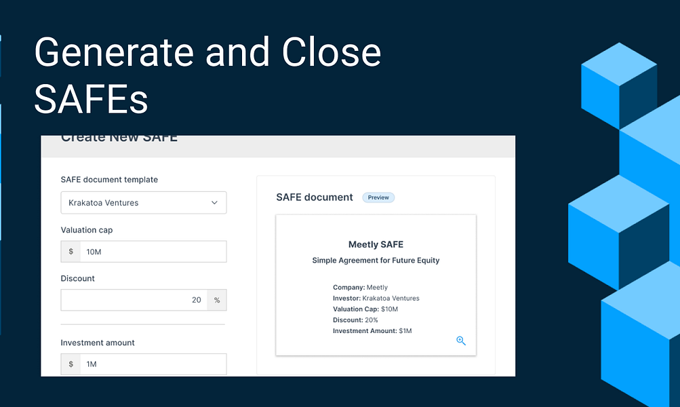Select the SAFE document panel header
680x407 pixels.
314,197
